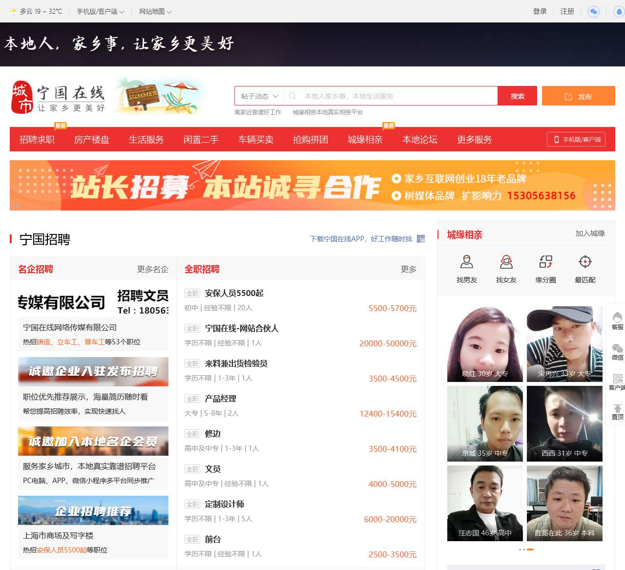Screen dimensions: 625x570
Task: Expand the 手机版/客户端 top bar dropdown
Action: [x=100, y=12]
